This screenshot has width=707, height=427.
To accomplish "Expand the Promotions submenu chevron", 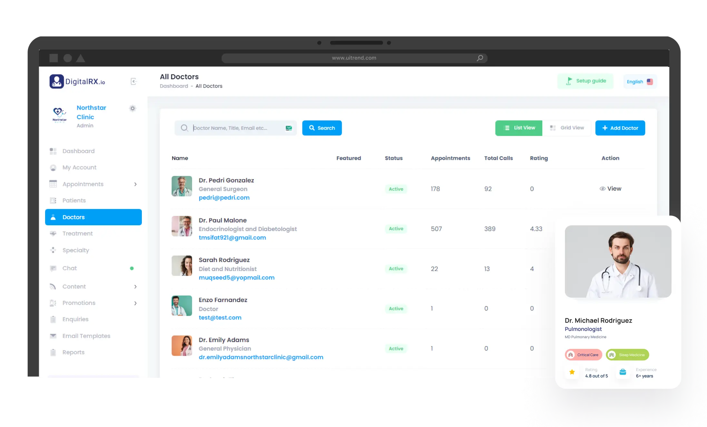I will tap(135, 303).
